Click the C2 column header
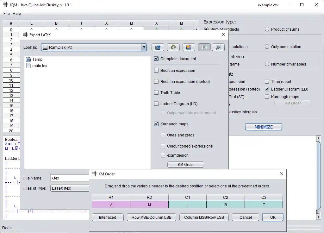The image size is (324, 233). click(226, 198)
